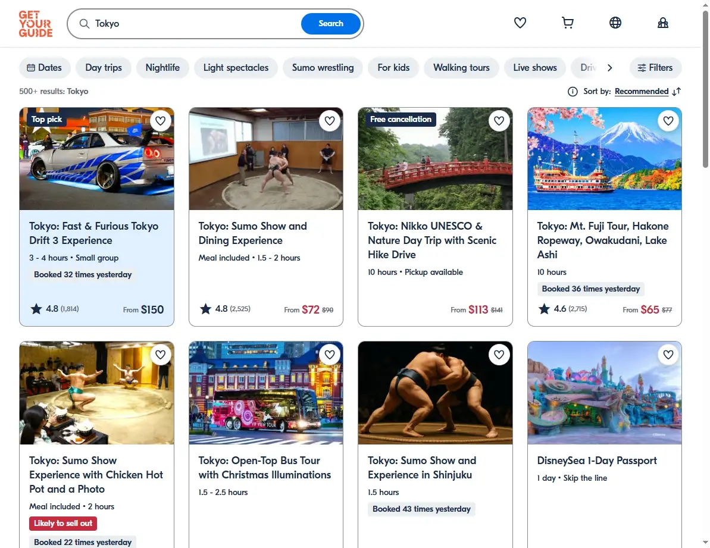Open DisneySea 1-Day Passport title

[597, 461]
